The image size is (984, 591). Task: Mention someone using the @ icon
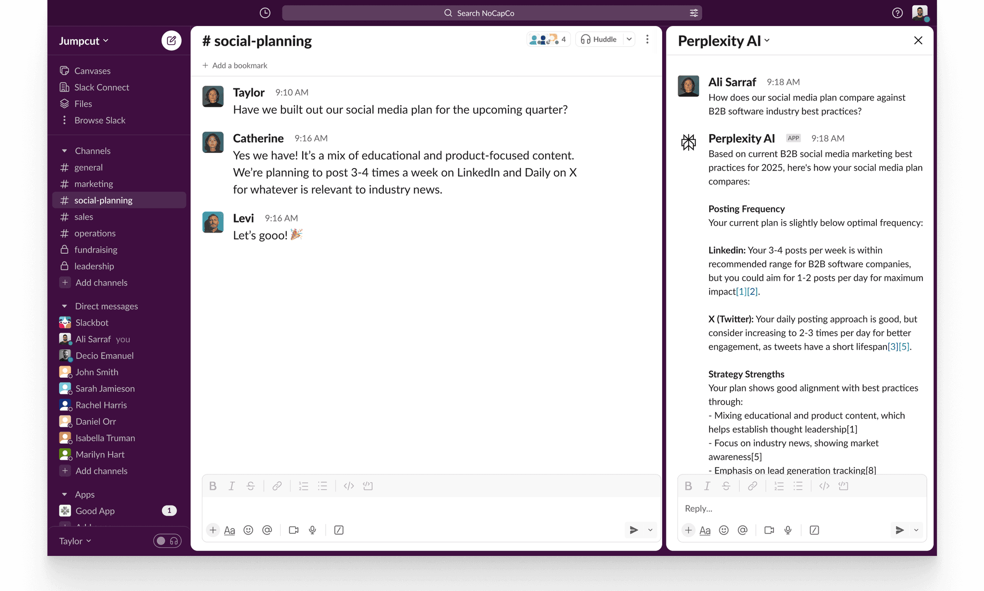pyautogui.click(x=268, y=530)
